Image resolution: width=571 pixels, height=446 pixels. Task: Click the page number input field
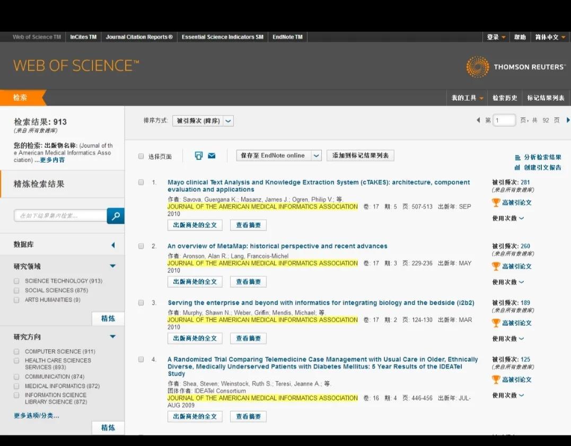point(504,120)
